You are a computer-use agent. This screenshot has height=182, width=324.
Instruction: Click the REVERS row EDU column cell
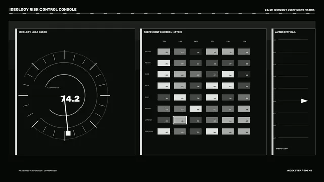[x=164, y=109]
